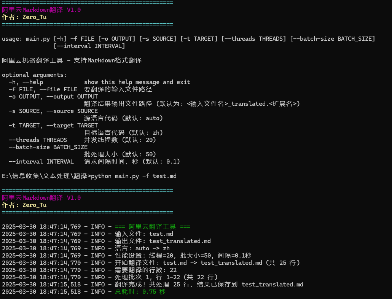This screenshot has width=392, height=299.
Task: Click the "源语言代码 (默认: auto)" line
Action: [x=124, y=118]
